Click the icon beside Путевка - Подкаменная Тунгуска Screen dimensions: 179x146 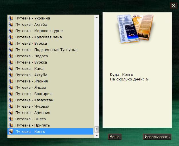[x=11, y=50]
